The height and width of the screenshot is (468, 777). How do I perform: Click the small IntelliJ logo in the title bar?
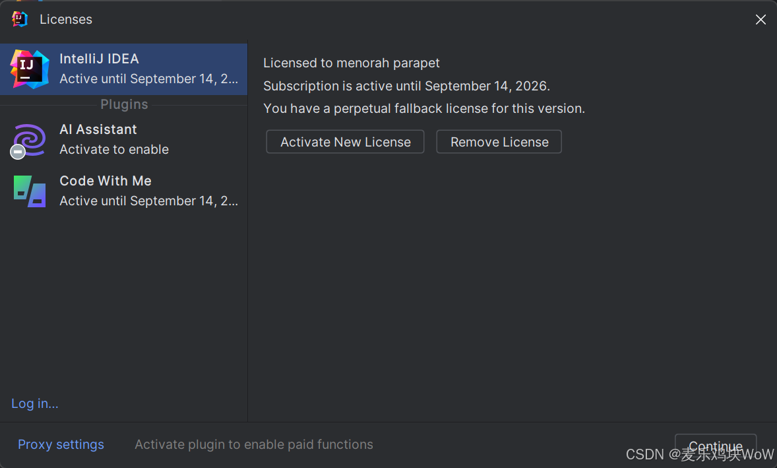(19, 19)
